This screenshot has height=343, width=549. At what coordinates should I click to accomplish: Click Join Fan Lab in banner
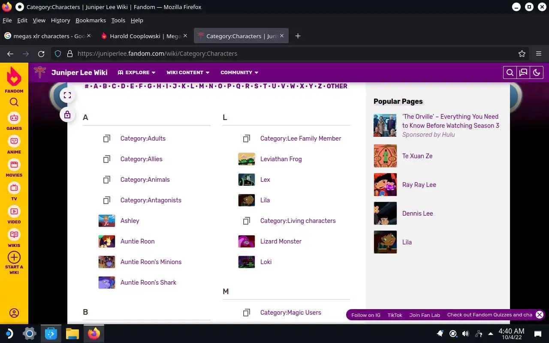pyautogui.click(x=425, y=315)
